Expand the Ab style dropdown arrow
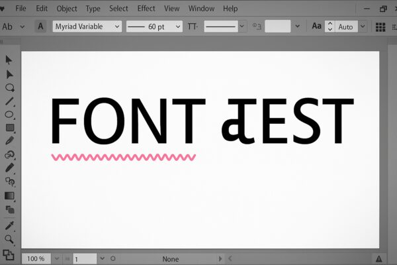 point(22,26)
